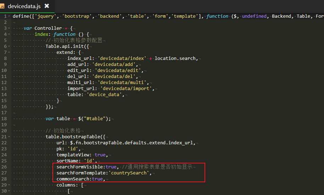Click location.search on line 8
Screen dimensions: 324x195
[175, 58]
